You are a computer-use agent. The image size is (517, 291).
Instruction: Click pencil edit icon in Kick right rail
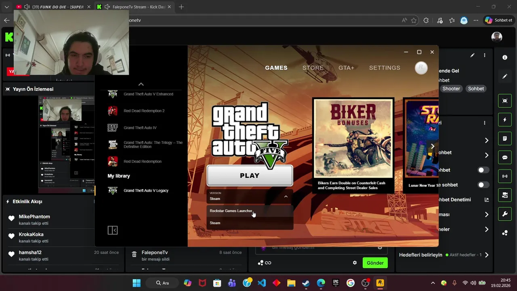(x=505, y=76)
